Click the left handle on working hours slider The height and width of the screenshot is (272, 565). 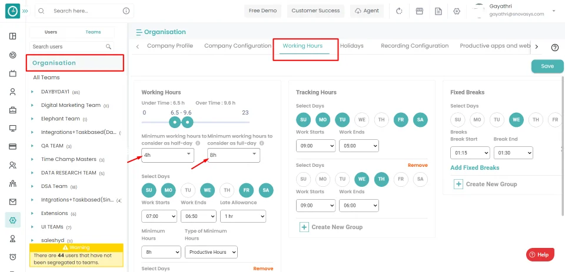(174, 122)
